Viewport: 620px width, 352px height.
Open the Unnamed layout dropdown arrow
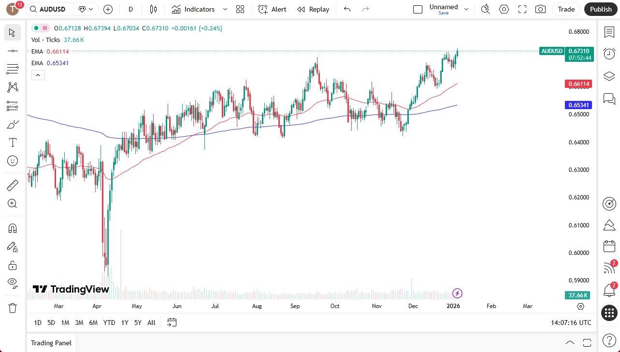(x=466, y=9)
